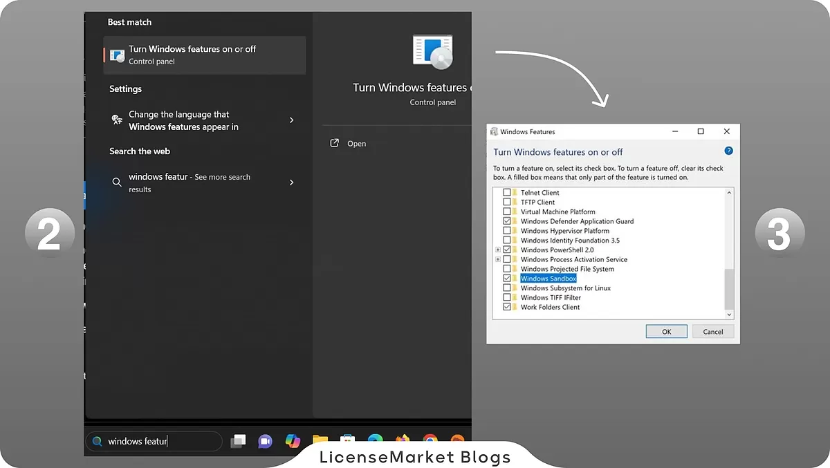
Task: Launch the purple Chat taskbar icon
Action: coord(265,441)
